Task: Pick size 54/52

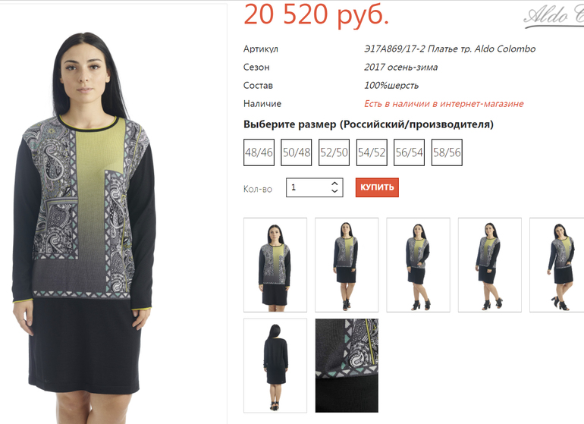Action: (372, 152)
